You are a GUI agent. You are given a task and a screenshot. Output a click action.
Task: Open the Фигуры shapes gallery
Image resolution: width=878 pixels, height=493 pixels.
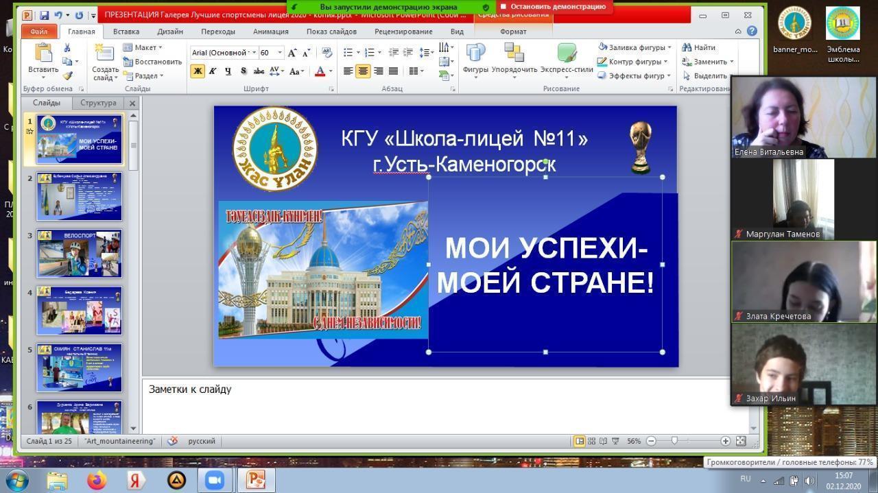click(475, 59)
